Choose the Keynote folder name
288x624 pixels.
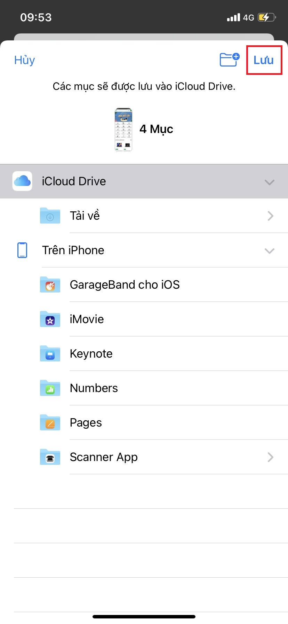point(91,354)
